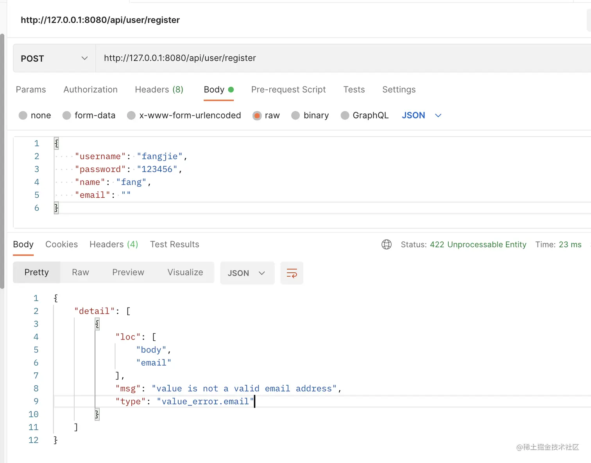Click the word wrap icon in response toolbar
Viewport: 591px width, 463px height.
tap(292, 273)
